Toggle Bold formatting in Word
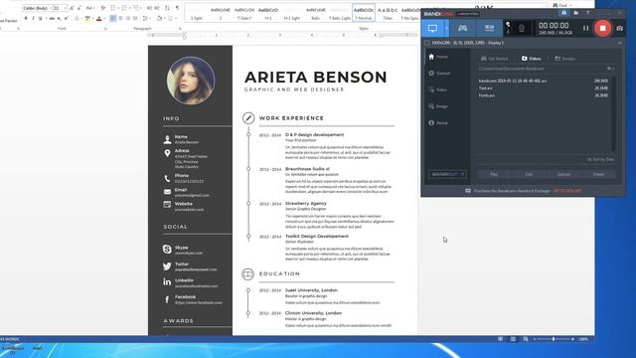The height and width of the screenshot is (358, 636). click(x=26, y=18)
